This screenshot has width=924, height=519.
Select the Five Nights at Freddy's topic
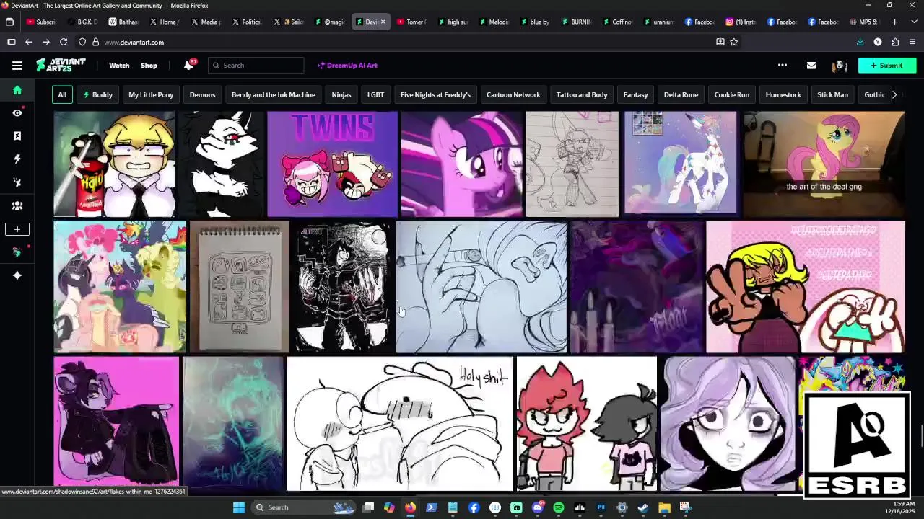click(x=435, y=94)
